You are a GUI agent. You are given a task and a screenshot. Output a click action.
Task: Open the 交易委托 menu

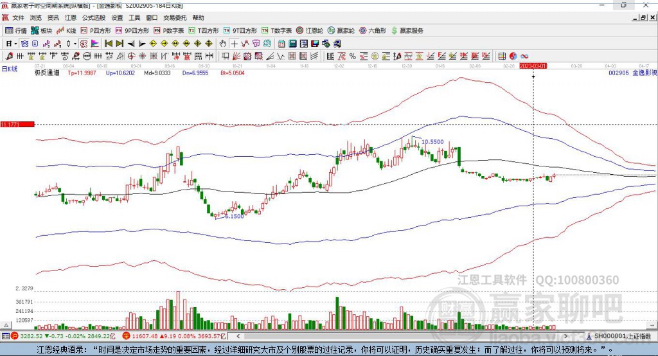(175, 17)
